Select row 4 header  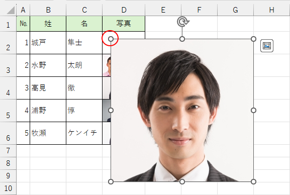pos(8,88)
